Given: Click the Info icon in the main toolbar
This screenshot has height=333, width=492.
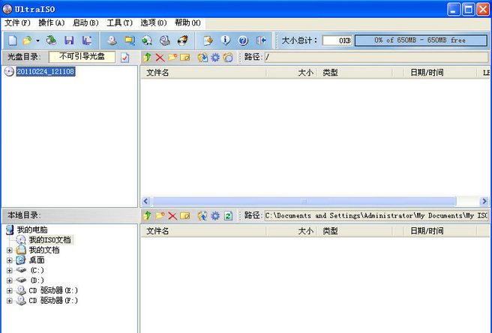Looking at the screenshot, I should [225, 40].
